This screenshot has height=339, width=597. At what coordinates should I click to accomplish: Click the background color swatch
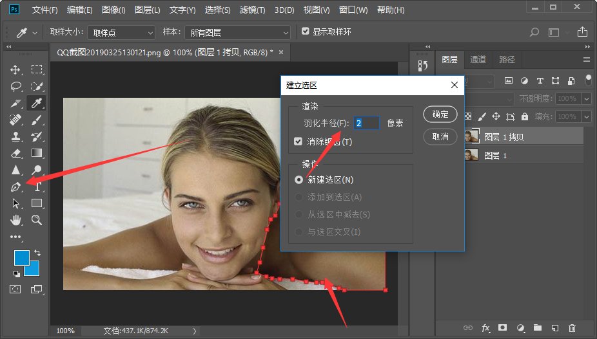[33, 270]
